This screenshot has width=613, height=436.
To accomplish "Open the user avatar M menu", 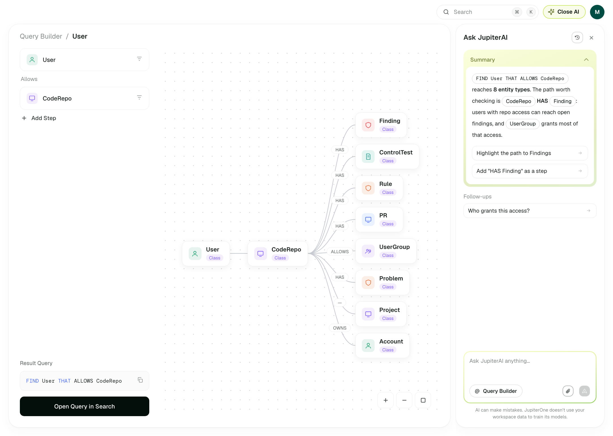I will (x=597, y=12).
